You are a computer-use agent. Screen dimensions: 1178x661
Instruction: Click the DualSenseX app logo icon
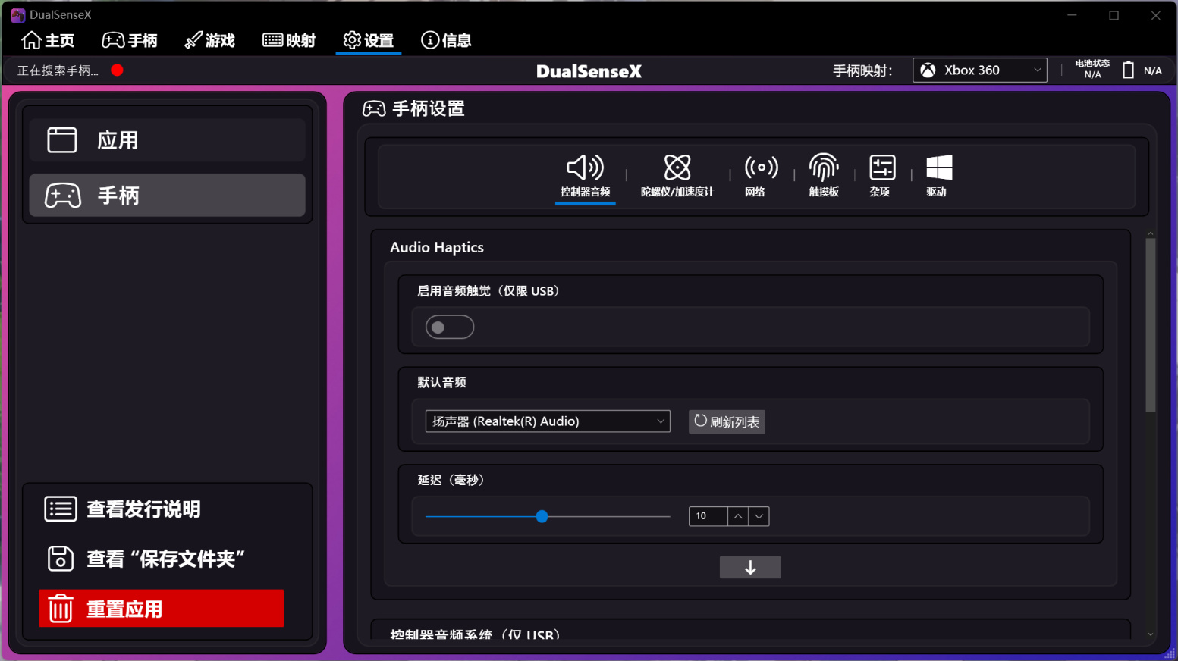[18, 15]
